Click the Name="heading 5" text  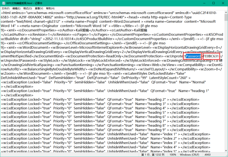pos(150,113)
